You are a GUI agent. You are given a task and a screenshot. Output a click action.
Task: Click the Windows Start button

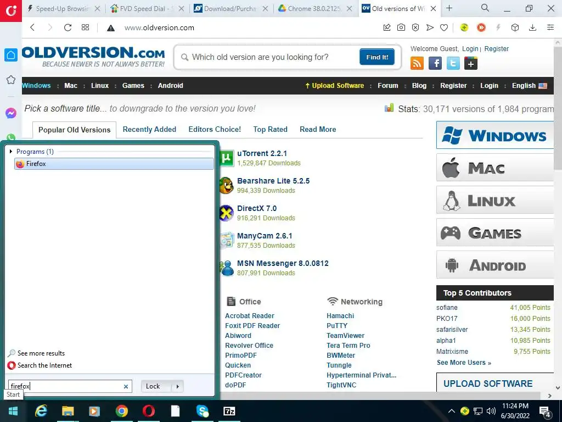[x=13, y=411]
